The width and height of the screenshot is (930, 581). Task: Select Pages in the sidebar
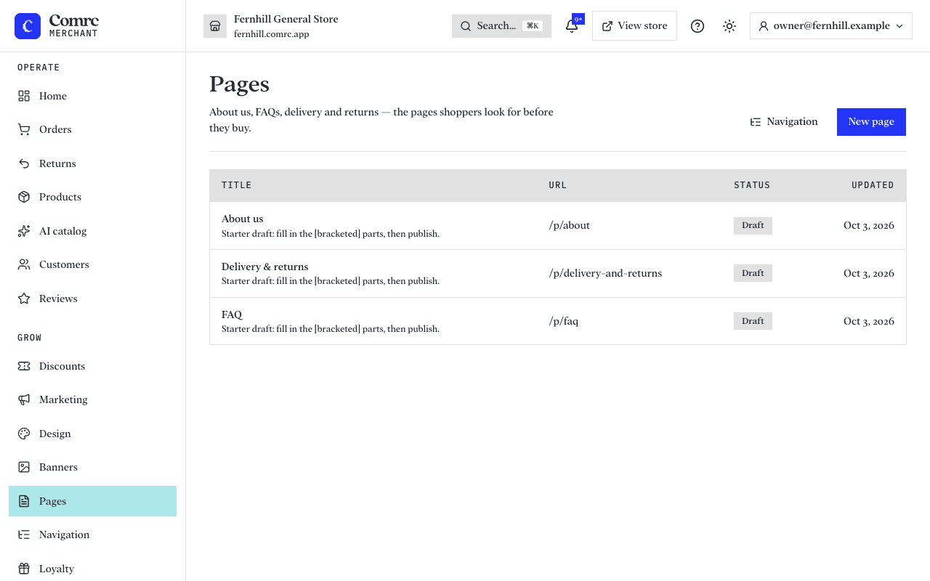(x=92, y=501)
